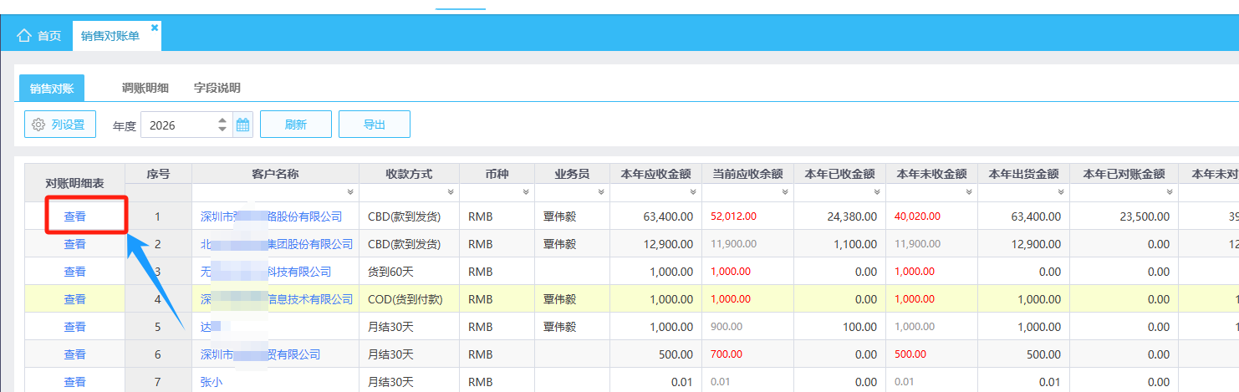This screenshot has width=1239, height=392.
Task: Select the 销售对账单 tab
Action: coord(110,36)
